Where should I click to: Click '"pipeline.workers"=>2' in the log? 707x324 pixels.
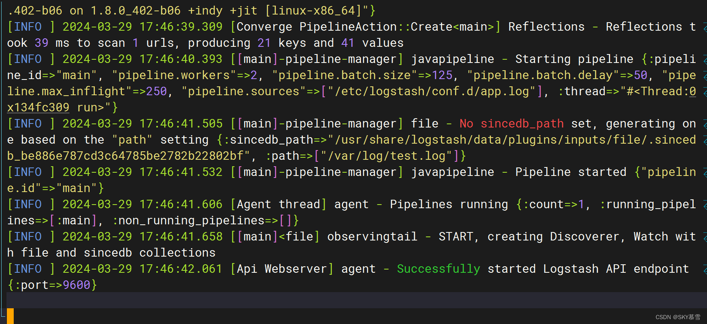click(x=185, y=75)
